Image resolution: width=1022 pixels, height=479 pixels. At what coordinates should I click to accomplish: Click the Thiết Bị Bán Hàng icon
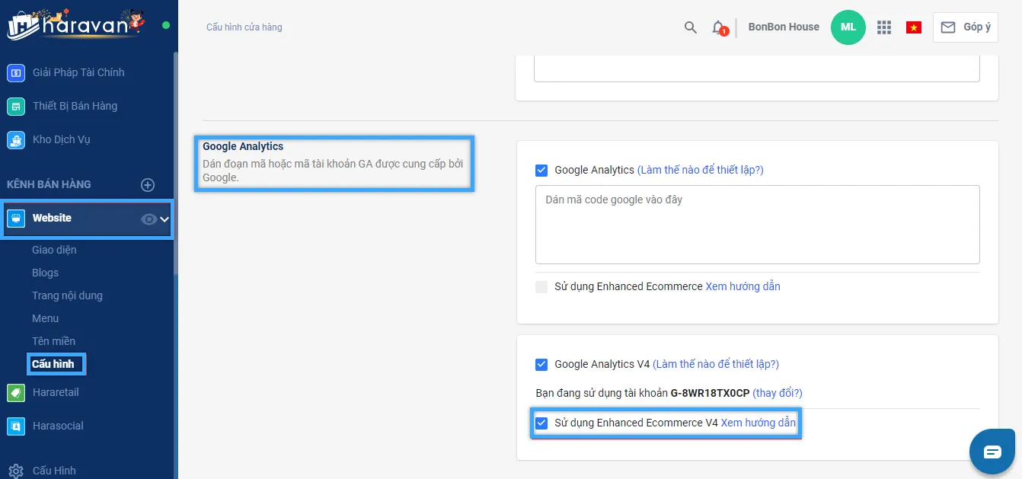[15, 107]
